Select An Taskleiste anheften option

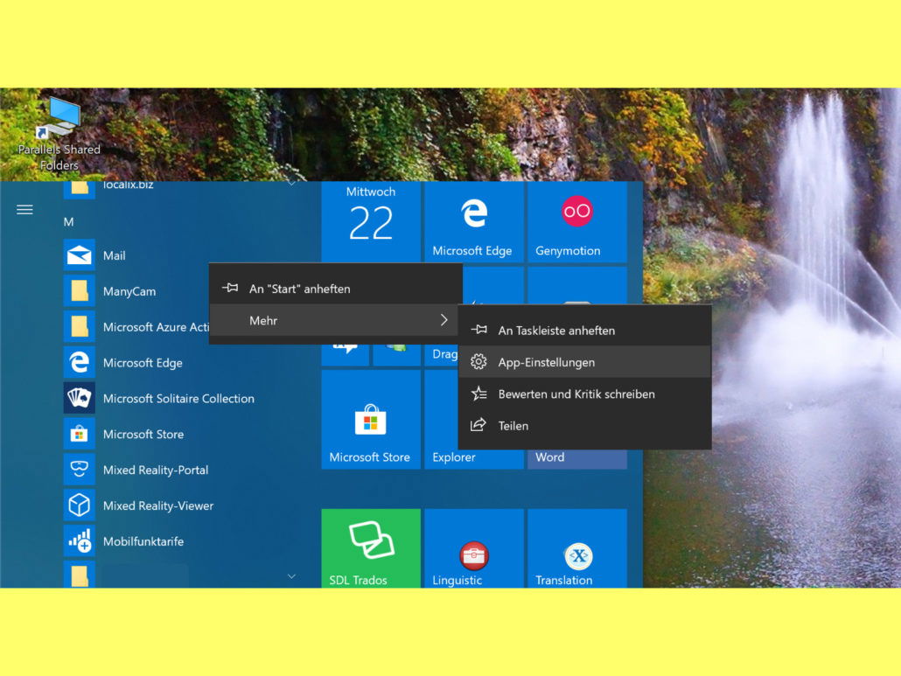click(583, 331)
